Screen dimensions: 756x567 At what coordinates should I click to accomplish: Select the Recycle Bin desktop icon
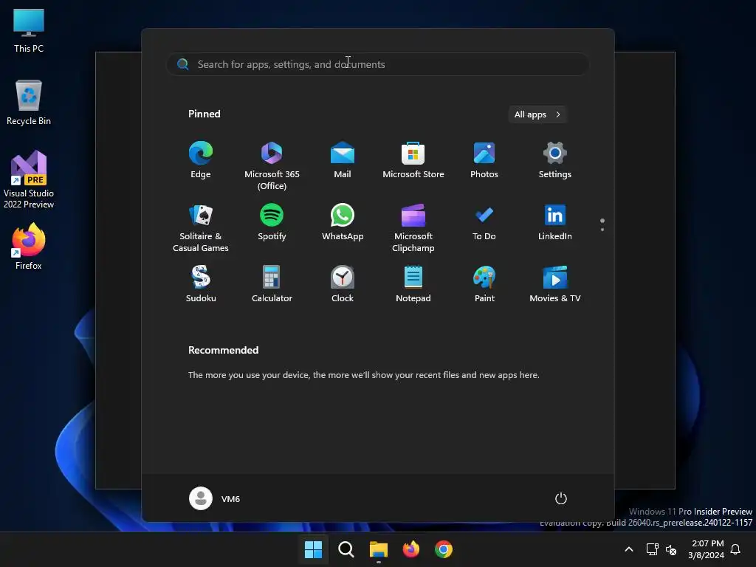pyautogui.click(x=29, y=103)
